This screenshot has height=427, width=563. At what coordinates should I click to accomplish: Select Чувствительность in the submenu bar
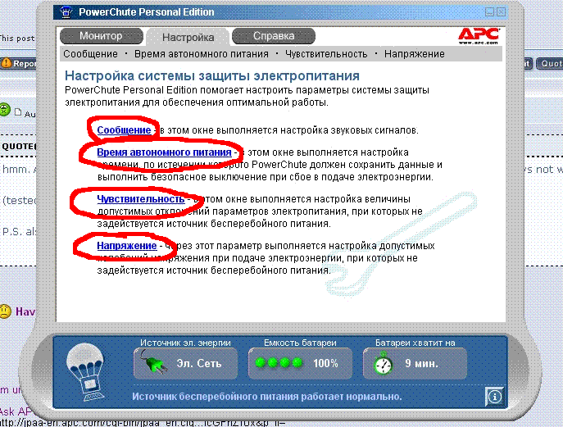click(326, 54)
